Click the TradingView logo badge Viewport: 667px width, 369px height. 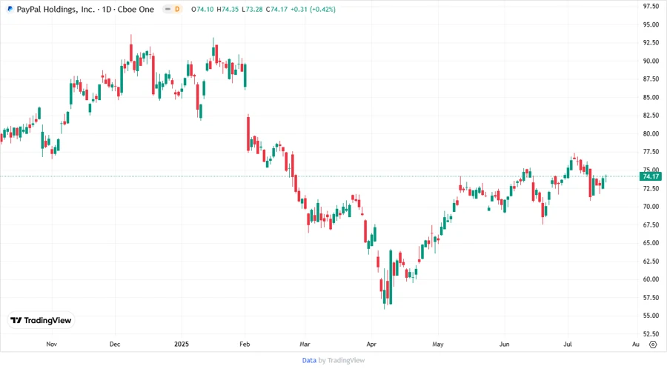(x=42, y=321)
